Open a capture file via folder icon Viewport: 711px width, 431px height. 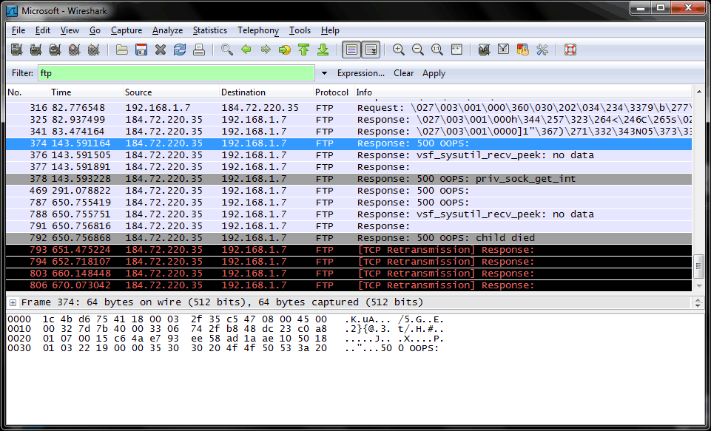coord(121,50)
